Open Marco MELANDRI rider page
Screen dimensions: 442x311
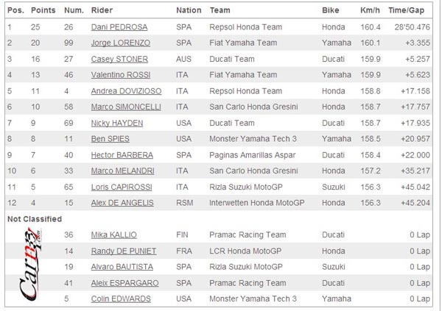tap(122, 171)
